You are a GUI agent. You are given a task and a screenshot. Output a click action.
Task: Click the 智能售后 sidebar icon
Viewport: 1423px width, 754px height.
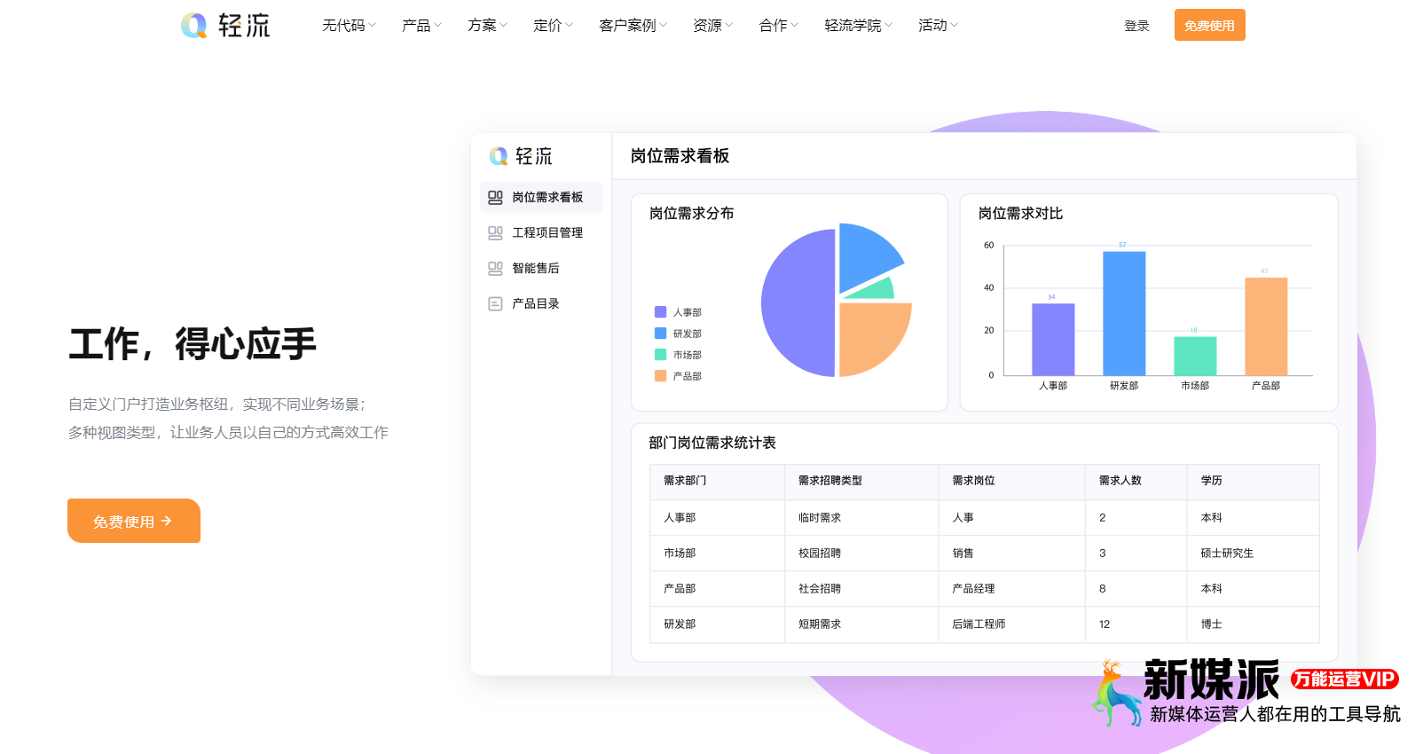[x=495, y=268]
